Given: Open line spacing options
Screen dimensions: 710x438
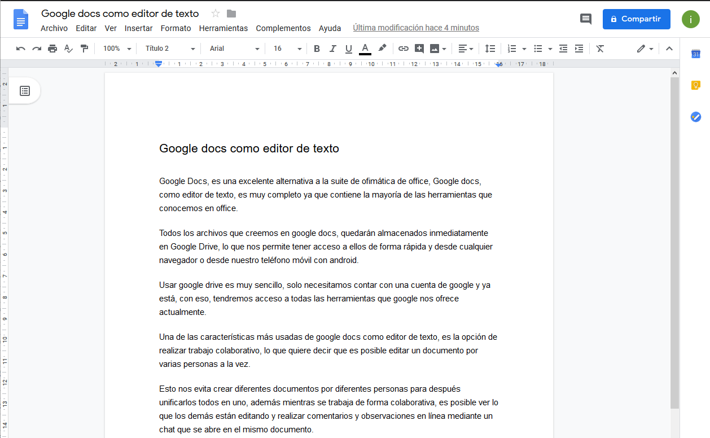Looking at the screenshot, I should 490,49.
